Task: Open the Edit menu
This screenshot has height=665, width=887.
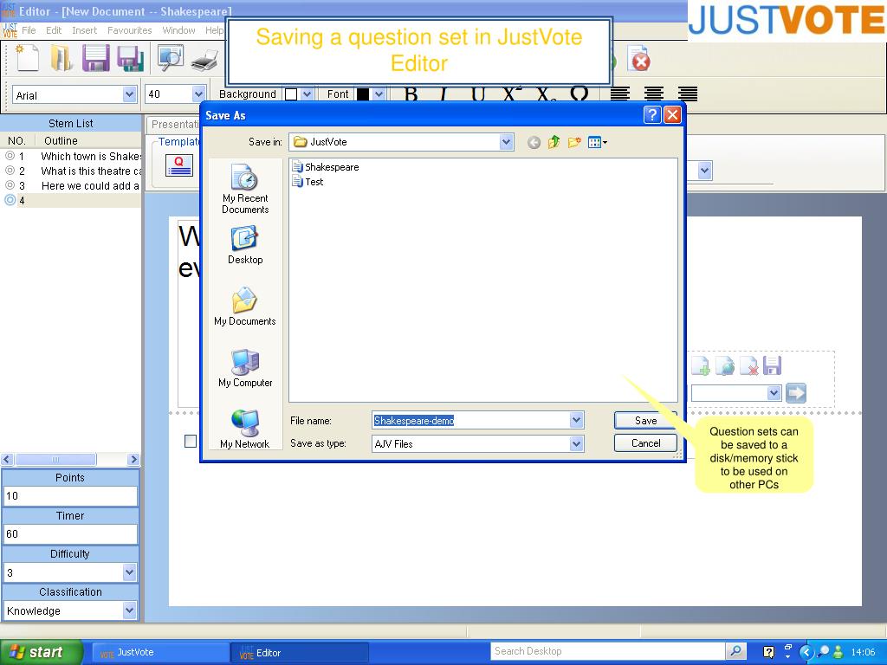Action: pyautogui.click(x=54, y=30)
